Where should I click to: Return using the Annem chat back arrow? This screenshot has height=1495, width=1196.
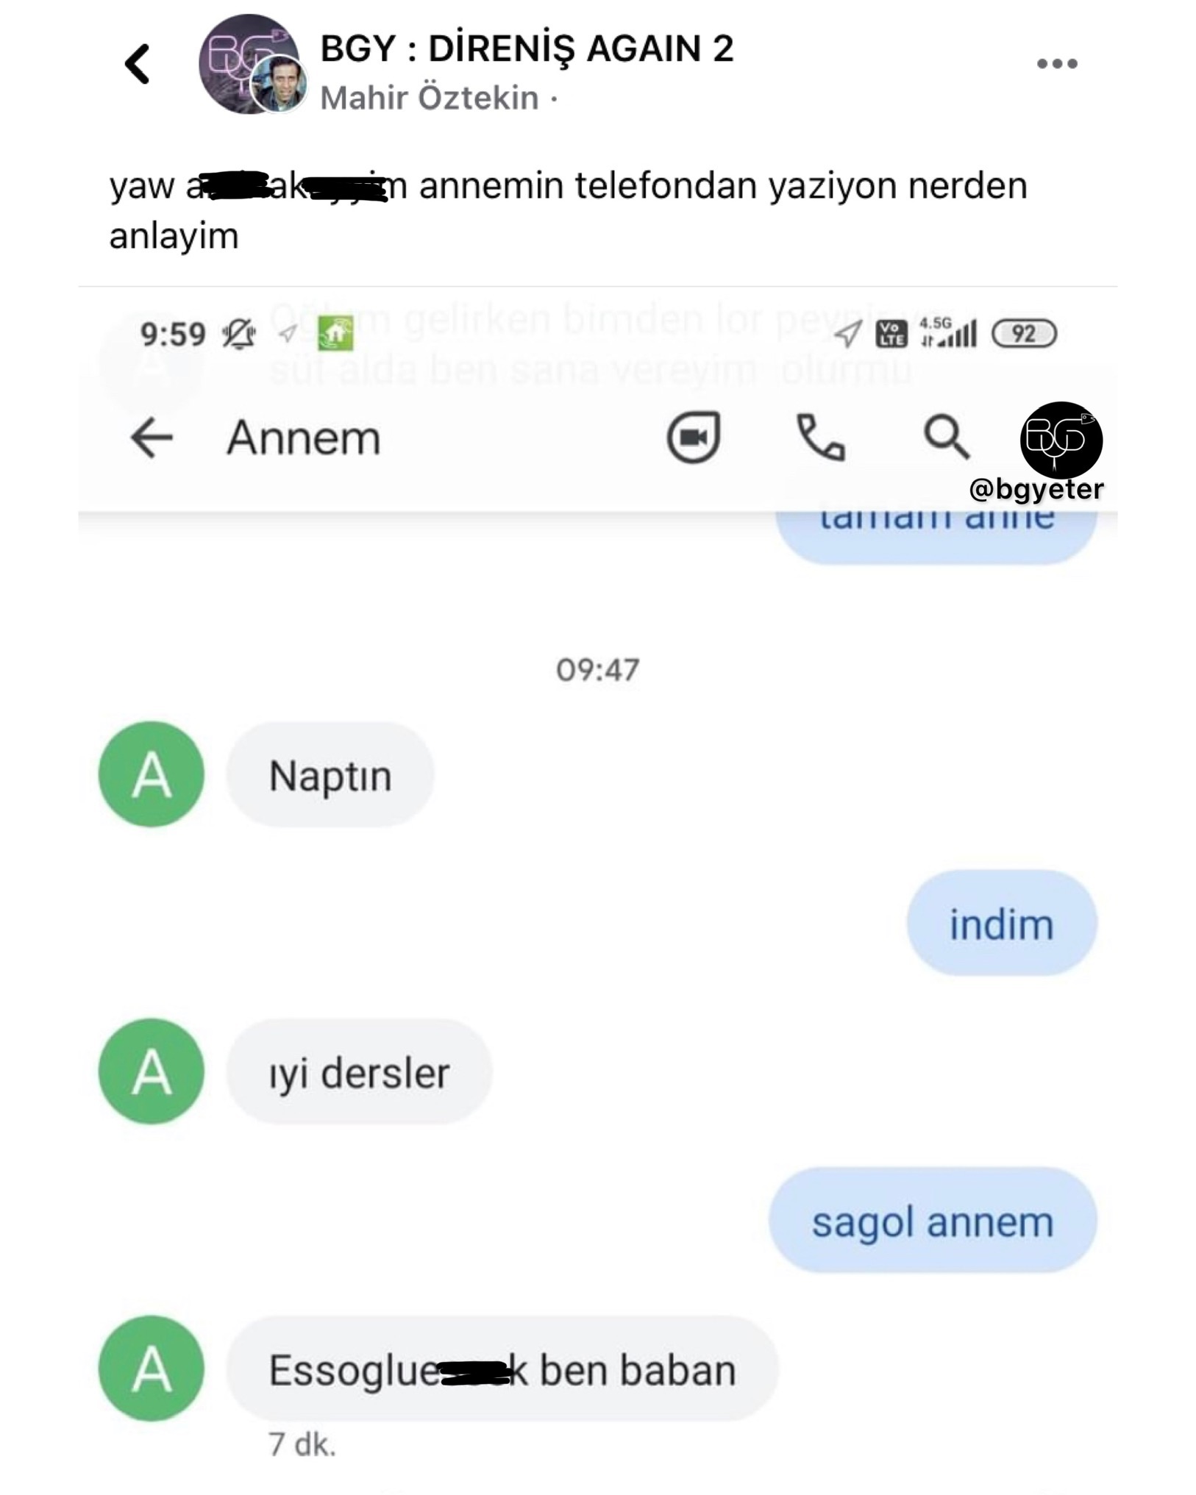click(152, 438)
